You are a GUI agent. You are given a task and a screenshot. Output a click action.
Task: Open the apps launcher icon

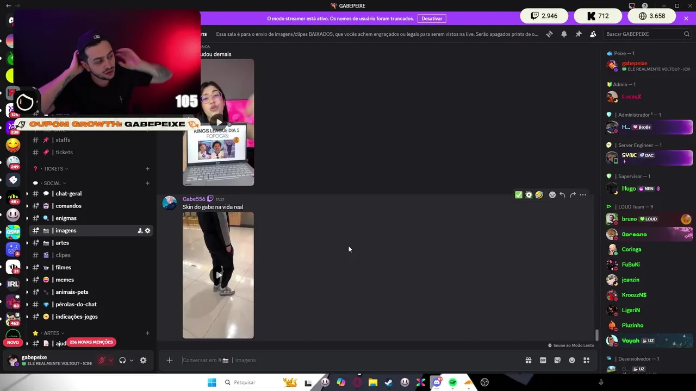point(587,360)
